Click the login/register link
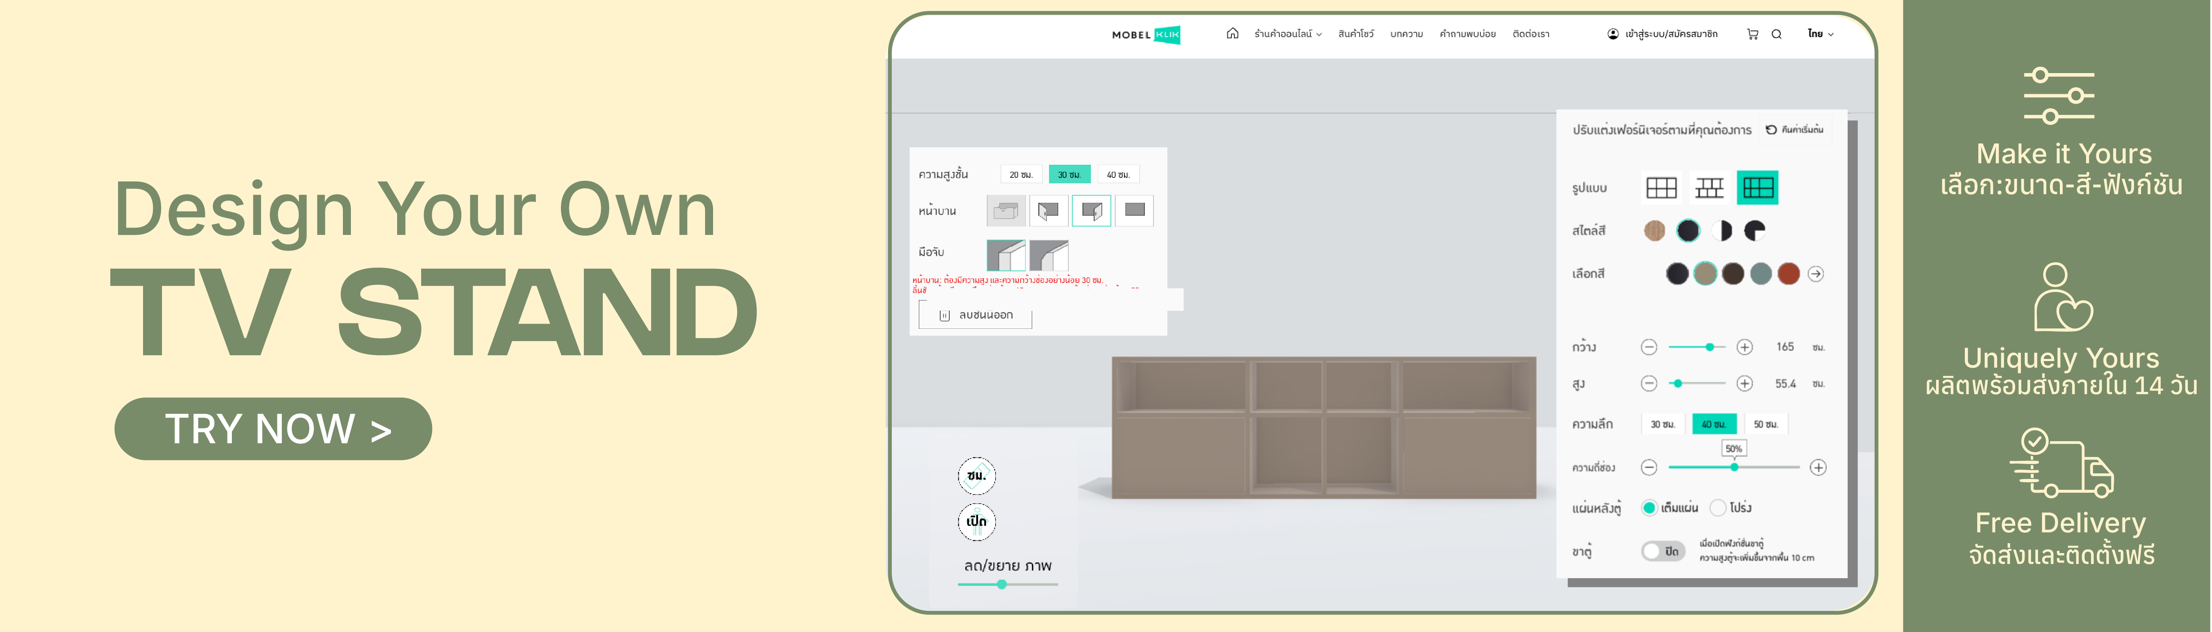This screenshot has height=632, width=2212. [1662, 34]
